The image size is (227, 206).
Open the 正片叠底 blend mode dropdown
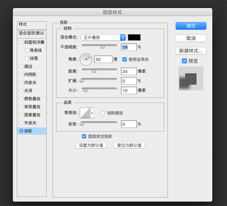coord(103,37)
